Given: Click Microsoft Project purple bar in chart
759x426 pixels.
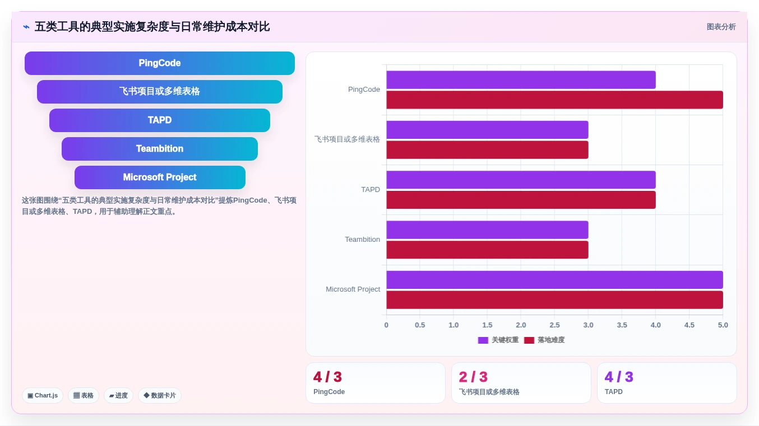Looking at the screenshot, I should pos(554,280).
